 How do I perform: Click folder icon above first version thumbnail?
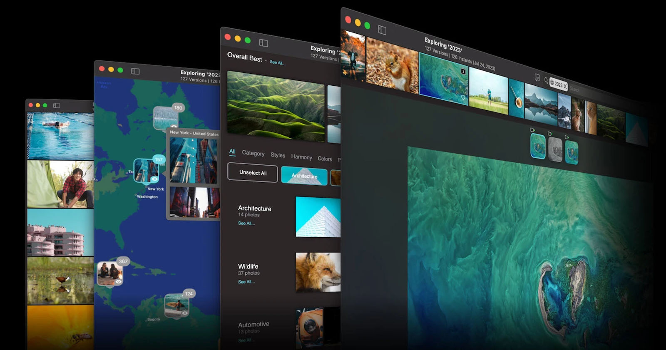pyautogui.click(x=532, y=130)
